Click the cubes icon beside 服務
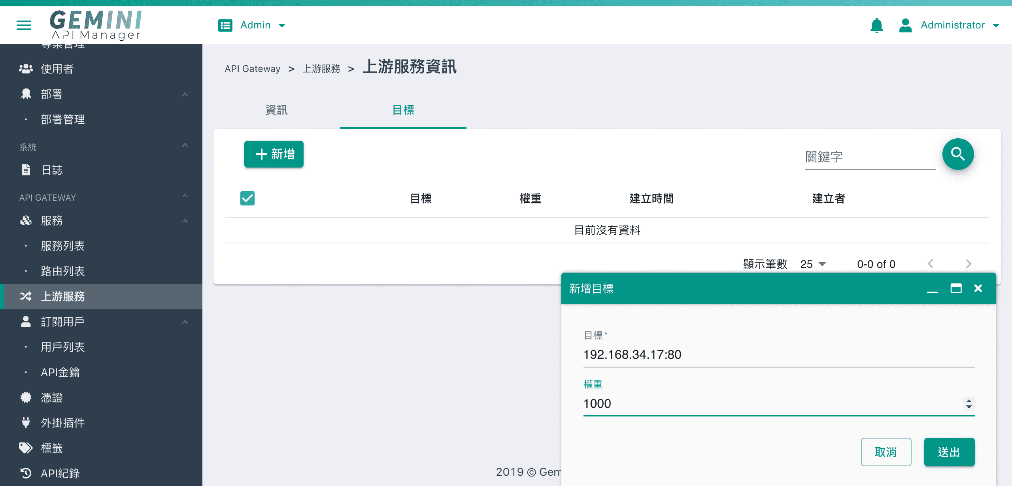Image resolution: width=1012 pixels, height=486 pixels. pos(26,220)
